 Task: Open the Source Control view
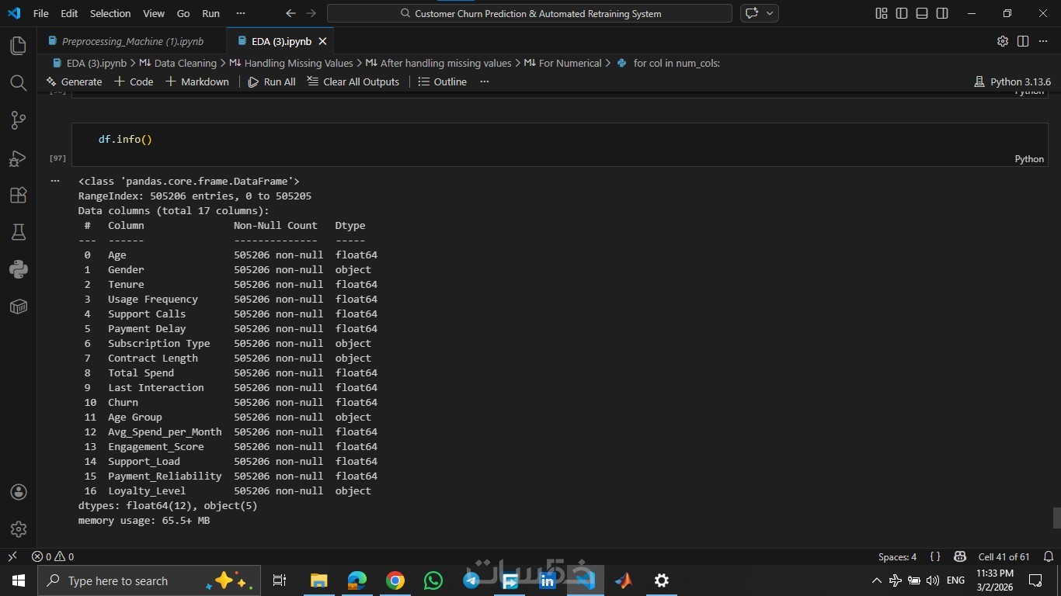pyautogui.click(x=19, y=120)
